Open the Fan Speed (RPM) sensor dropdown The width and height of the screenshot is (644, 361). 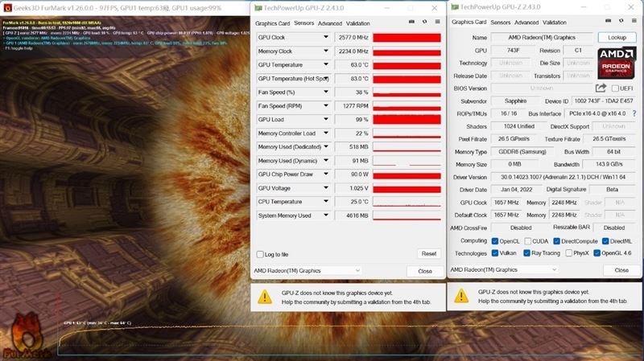point(326,105)
